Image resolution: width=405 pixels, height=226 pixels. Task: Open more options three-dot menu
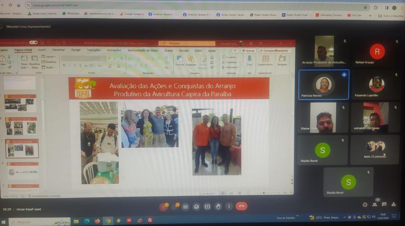pyautogui.click(x=229, y=206)
